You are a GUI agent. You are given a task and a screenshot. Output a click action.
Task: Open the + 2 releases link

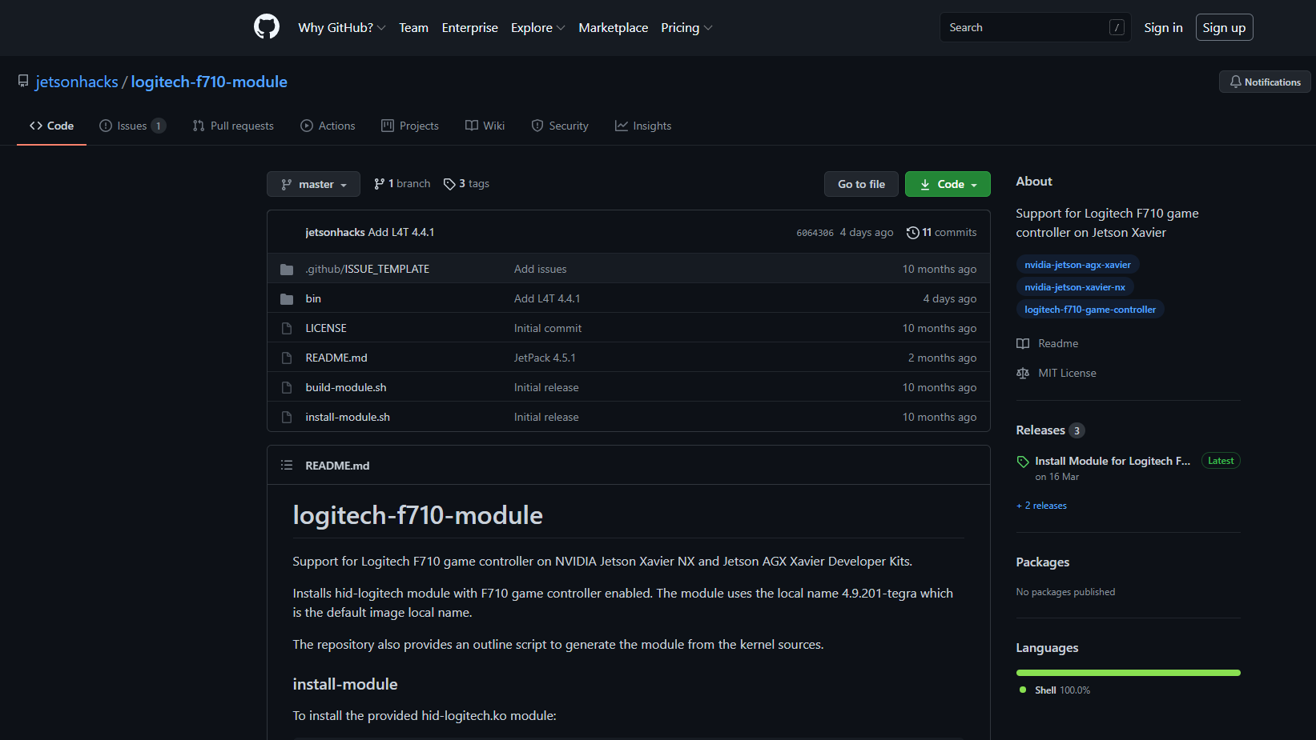[1041, 506]
